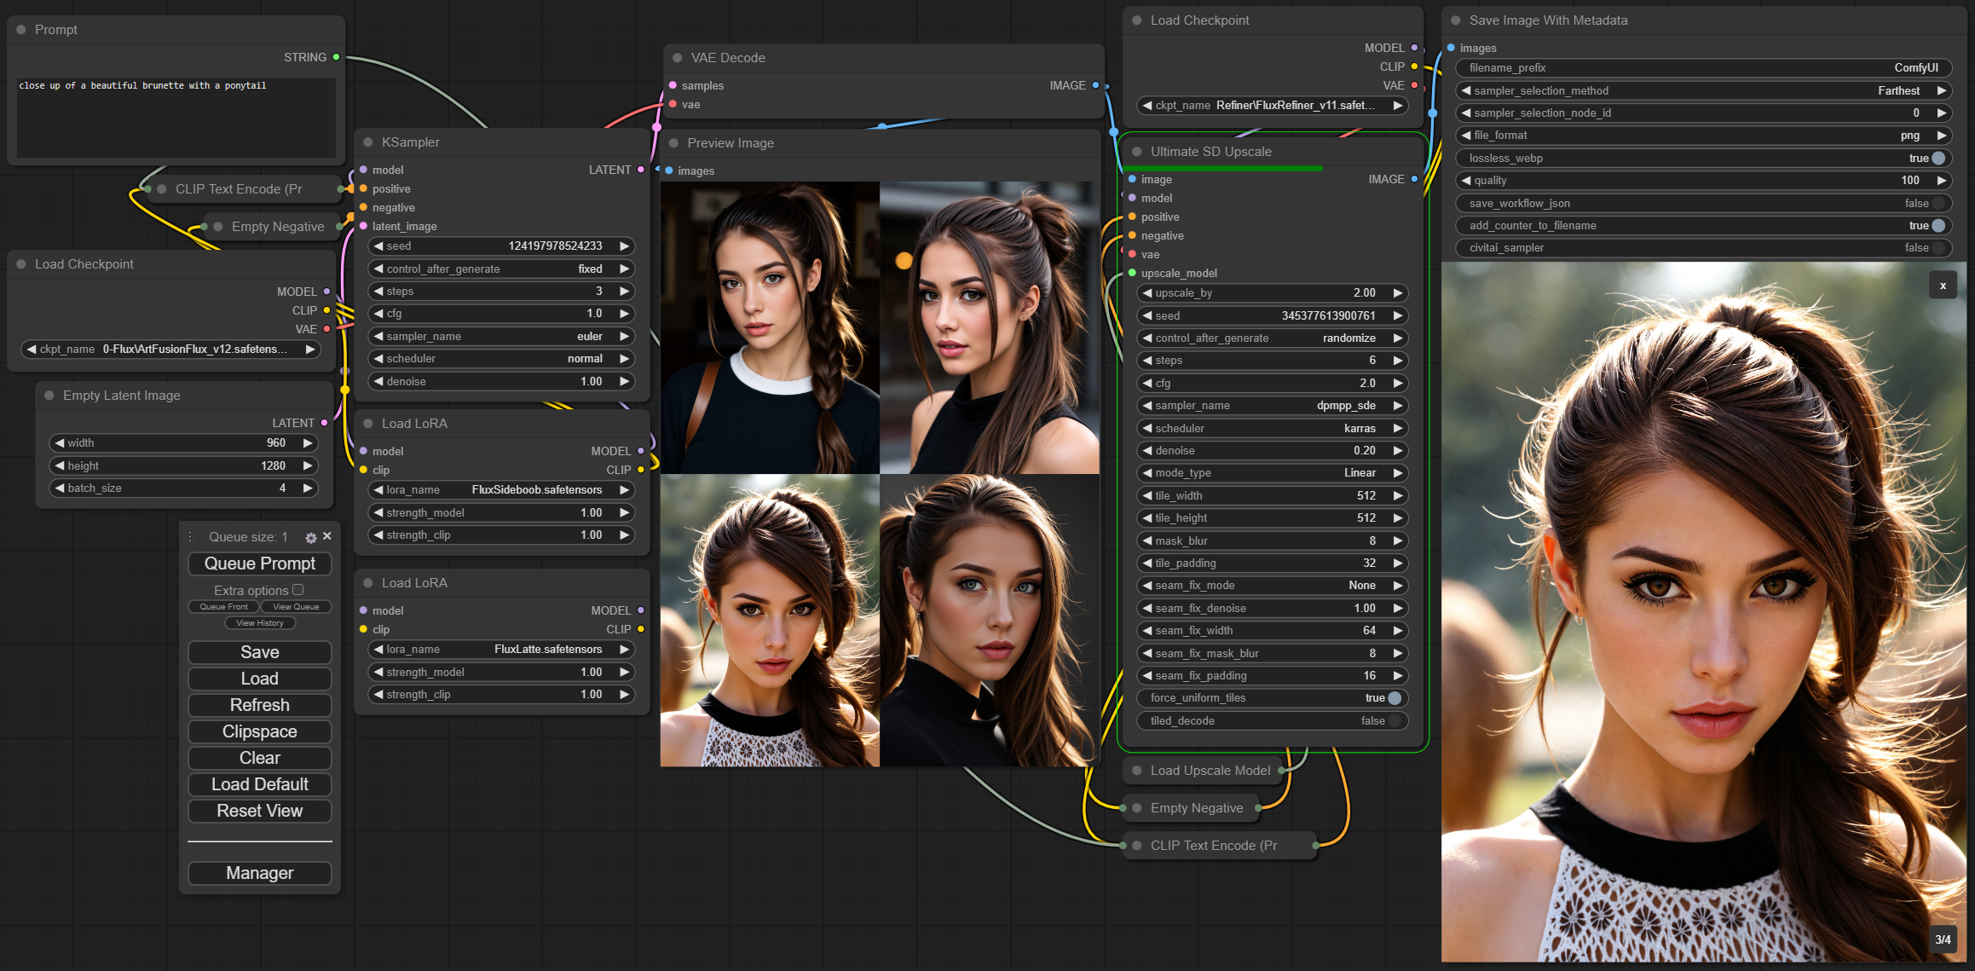Close the queue panel with X icon

point(327,536)
